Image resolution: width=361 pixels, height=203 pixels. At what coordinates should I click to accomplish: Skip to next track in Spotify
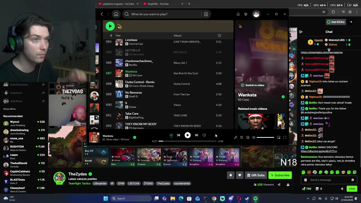click(x=197, y=135)
